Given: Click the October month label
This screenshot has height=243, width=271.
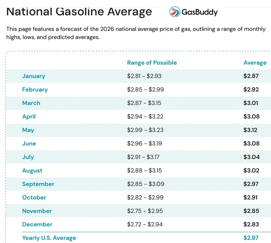Looking at the screenshot, I should coord(34,198).
